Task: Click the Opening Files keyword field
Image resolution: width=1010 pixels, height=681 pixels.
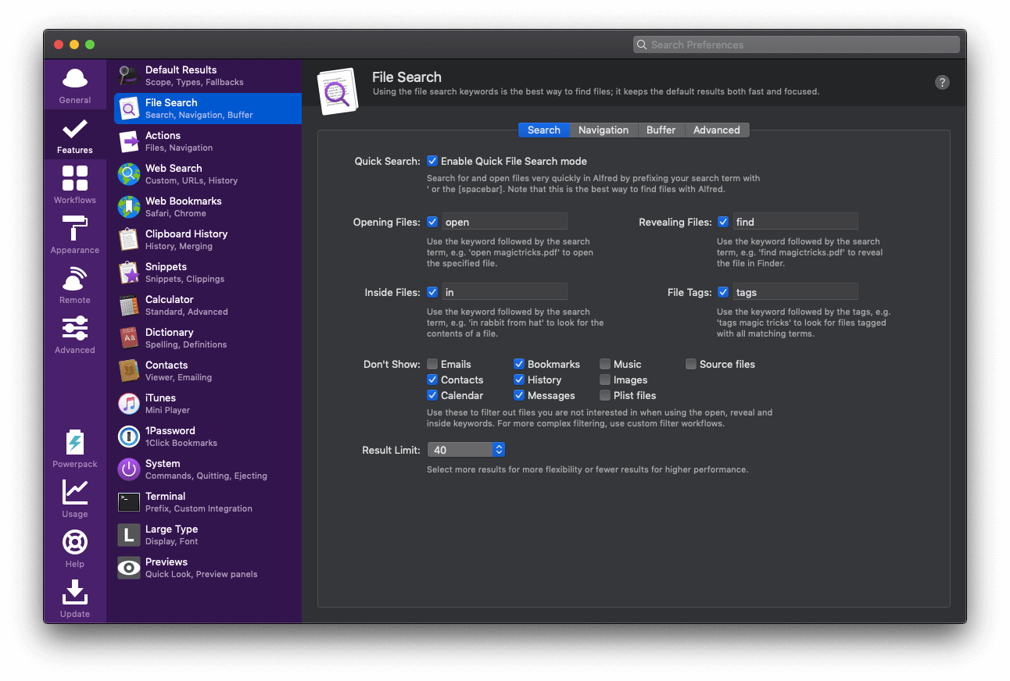Action: [504, 221]
